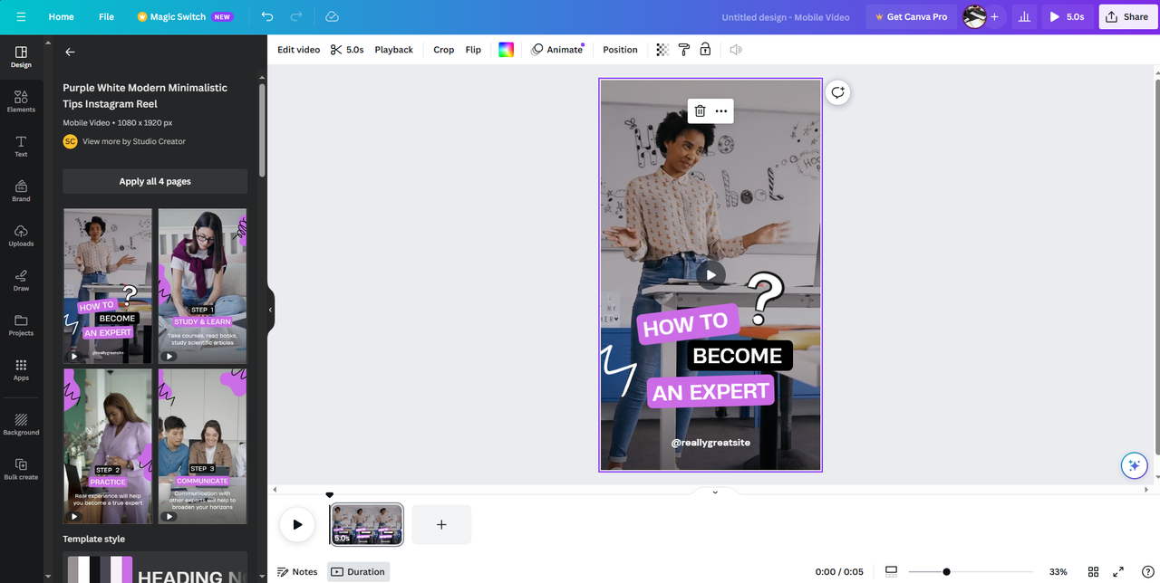Open the Apps sidebar panel
This screenshot has width=1160, height=583.
(21, 369)
